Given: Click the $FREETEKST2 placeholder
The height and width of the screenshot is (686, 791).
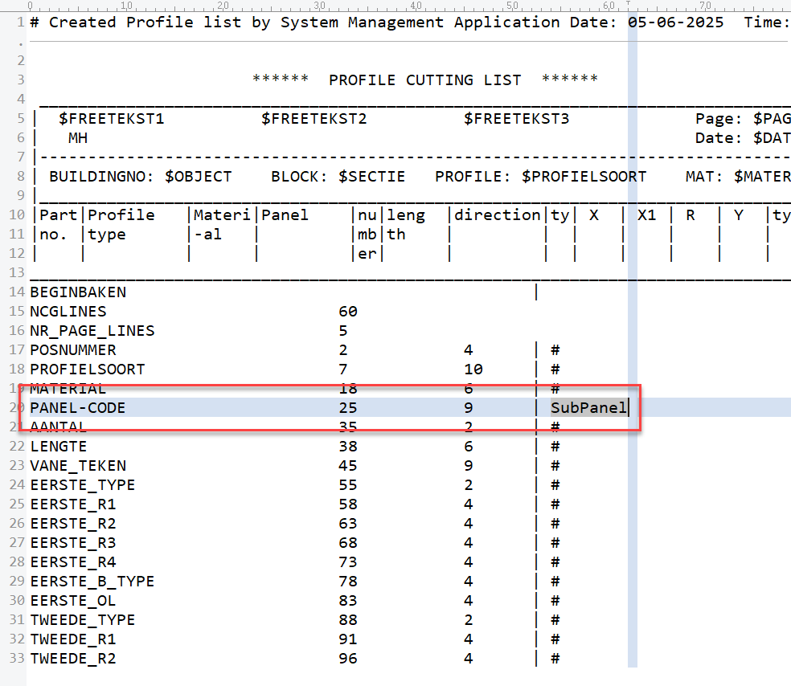Looking at the screenshot, I should coord(314,119).
